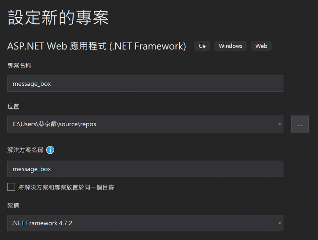Click the solution name info icon
This screenshot has width=318, height=240.
(50, 150)
